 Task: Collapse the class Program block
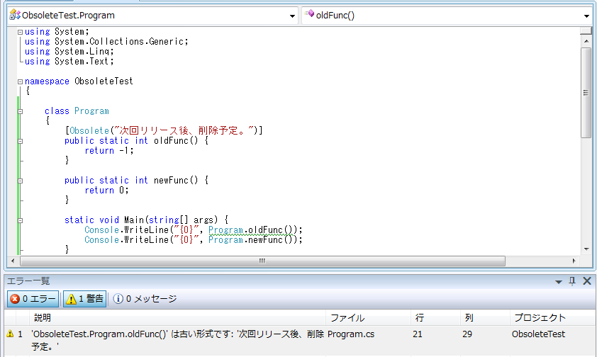pos(20,111)
